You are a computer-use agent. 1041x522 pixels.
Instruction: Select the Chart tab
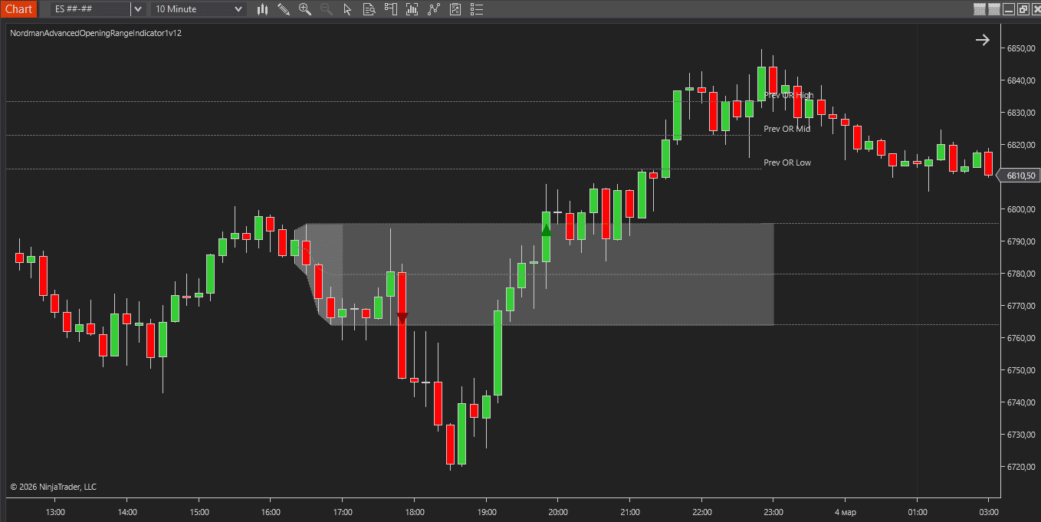pyautogui.click(x=18, y=9)
